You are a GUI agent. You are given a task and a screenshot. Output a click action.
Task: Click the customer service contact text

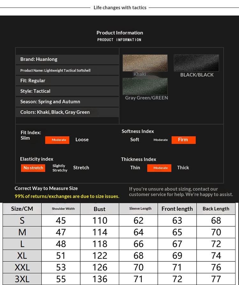pyautogui.click(x=181, y=192)
